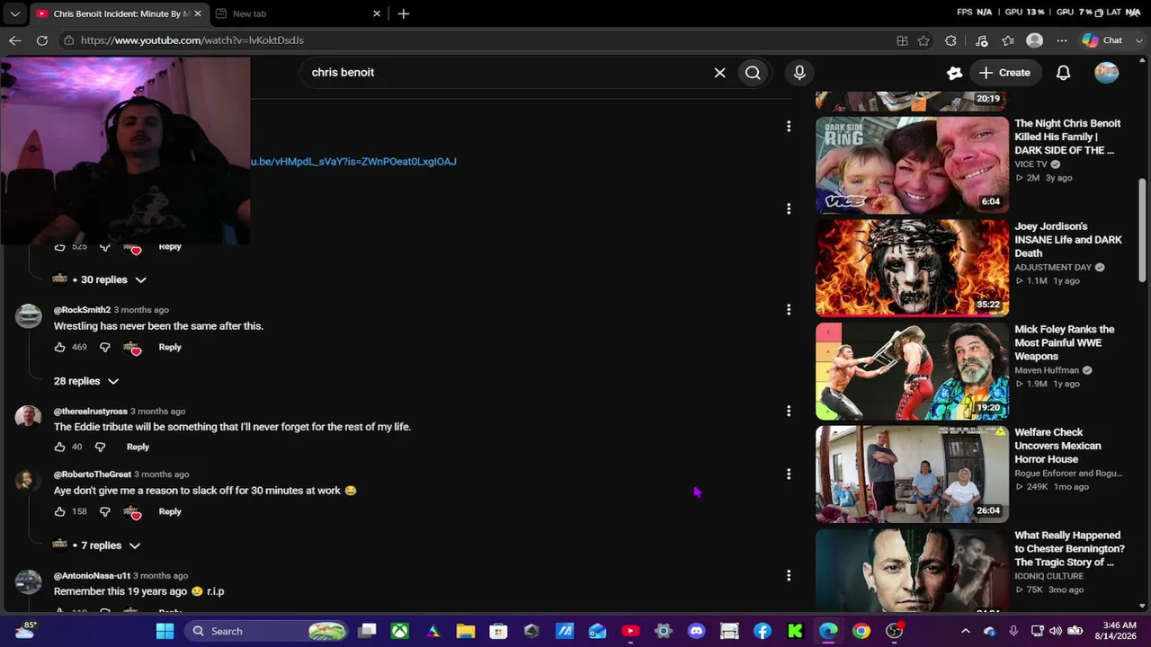Reply to @therealrustyross comment

[138, 447]
